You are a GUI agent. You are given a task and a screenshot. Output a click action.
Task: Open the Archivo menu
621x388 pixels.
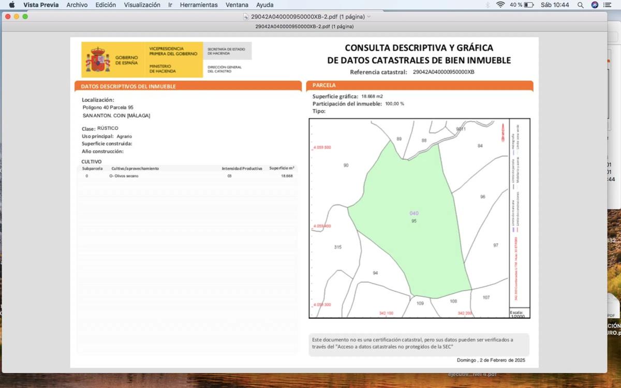pyautogui.click(x=77, y=5)
